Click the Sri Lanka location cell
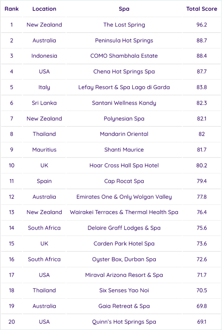222x330 pixels. [x=44, y=103]
